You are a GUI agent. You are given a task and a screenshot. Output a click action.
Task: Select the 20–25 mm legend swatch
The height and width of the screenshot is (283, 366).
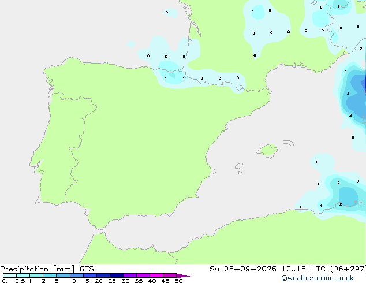pyautogui.click(x=103, y=275)
